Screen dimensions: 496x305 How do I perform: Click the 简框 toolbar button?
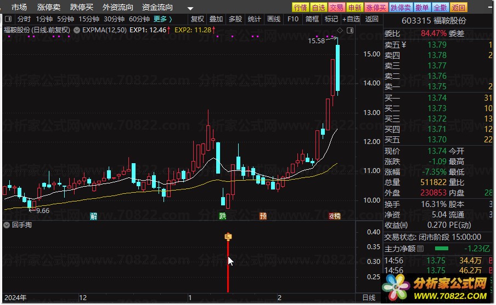312,19
